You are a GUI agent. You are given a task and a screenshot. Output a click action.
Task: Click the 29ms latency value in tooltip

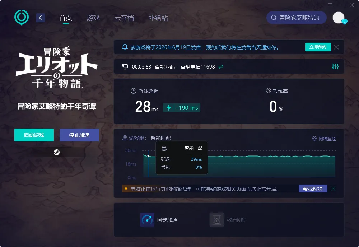click(196, 159)
